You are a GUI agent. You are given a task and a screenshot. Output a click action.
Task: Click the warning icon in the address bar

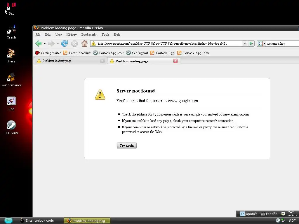93,44
